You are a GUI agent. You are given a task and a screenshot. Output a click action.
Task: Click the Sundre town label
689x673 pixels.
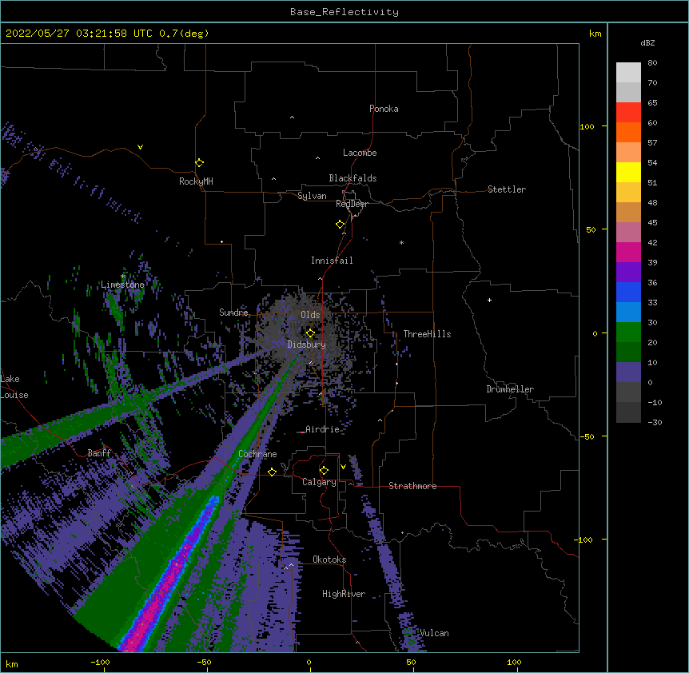click(x=233, y=313)
